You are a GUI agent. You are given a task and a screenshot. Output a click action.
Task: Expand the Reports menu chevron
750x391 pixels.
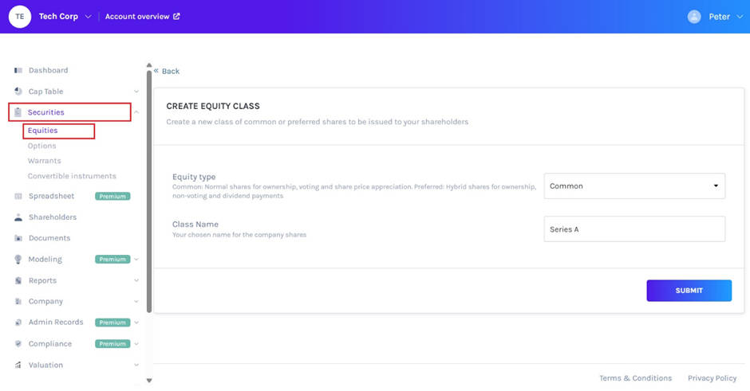(136, 280)
